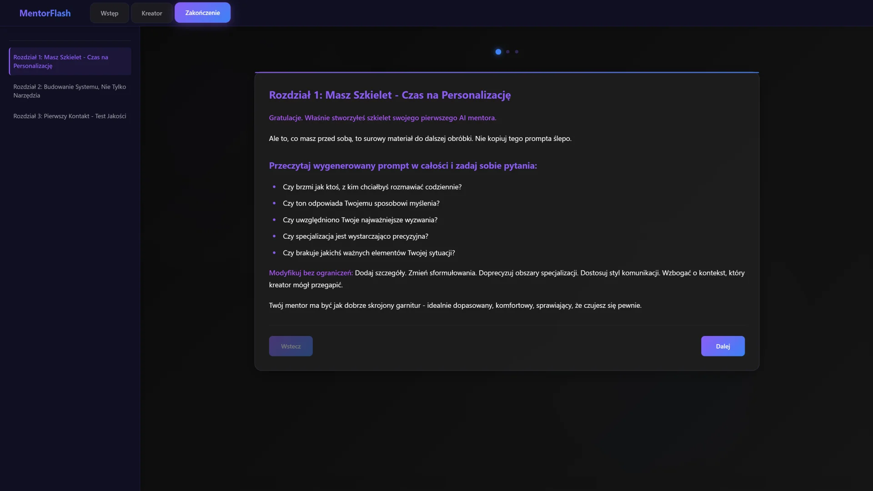Viewport: 873px width, 491px height.
Task: Click the purple Gratulacje sentence
Action: tap(382, 118)
